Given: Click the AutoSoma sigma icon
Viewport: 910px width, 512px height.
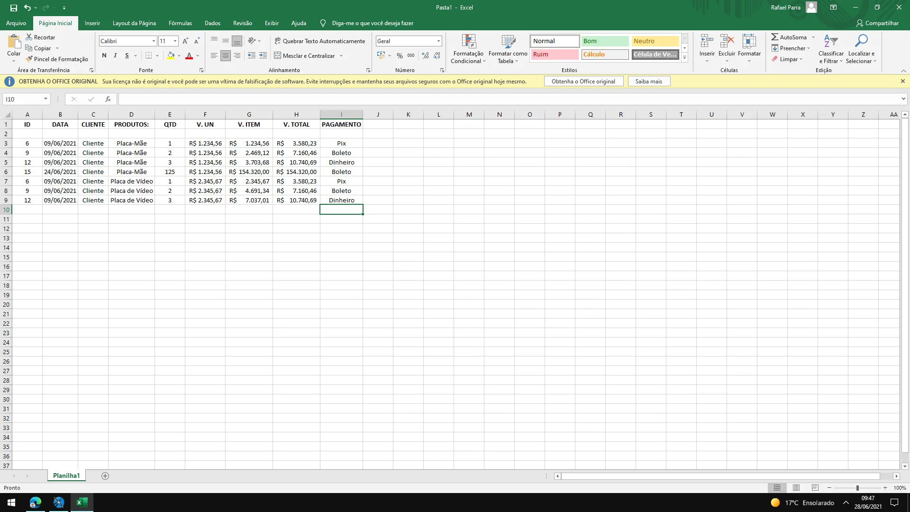Looking at the screenshot, I should pos(774,37).
